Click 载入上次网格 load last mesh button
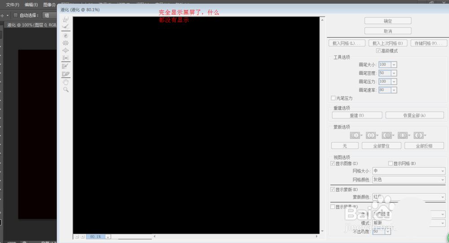 (x=387, y=43)
